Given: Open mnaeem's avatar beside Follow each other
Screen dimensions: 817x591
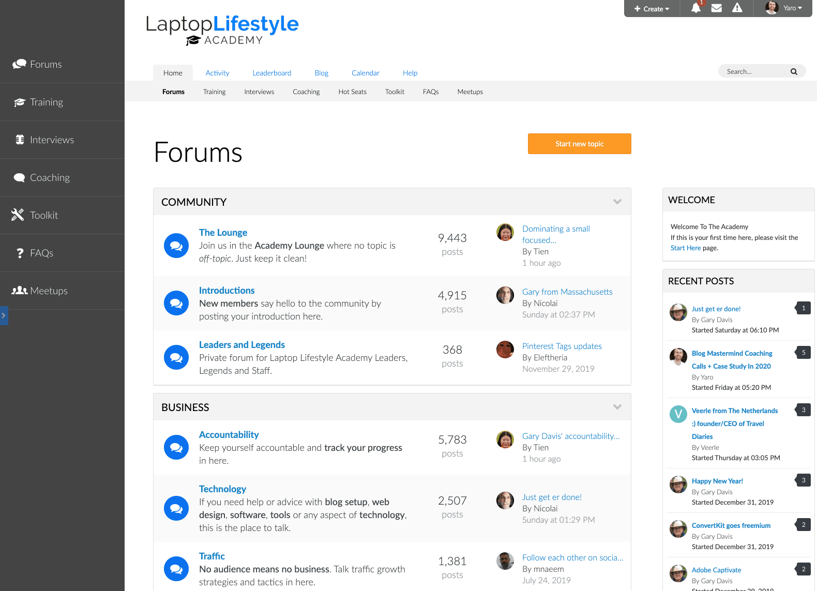Looking at the screenshot, I should coord(505,561).
